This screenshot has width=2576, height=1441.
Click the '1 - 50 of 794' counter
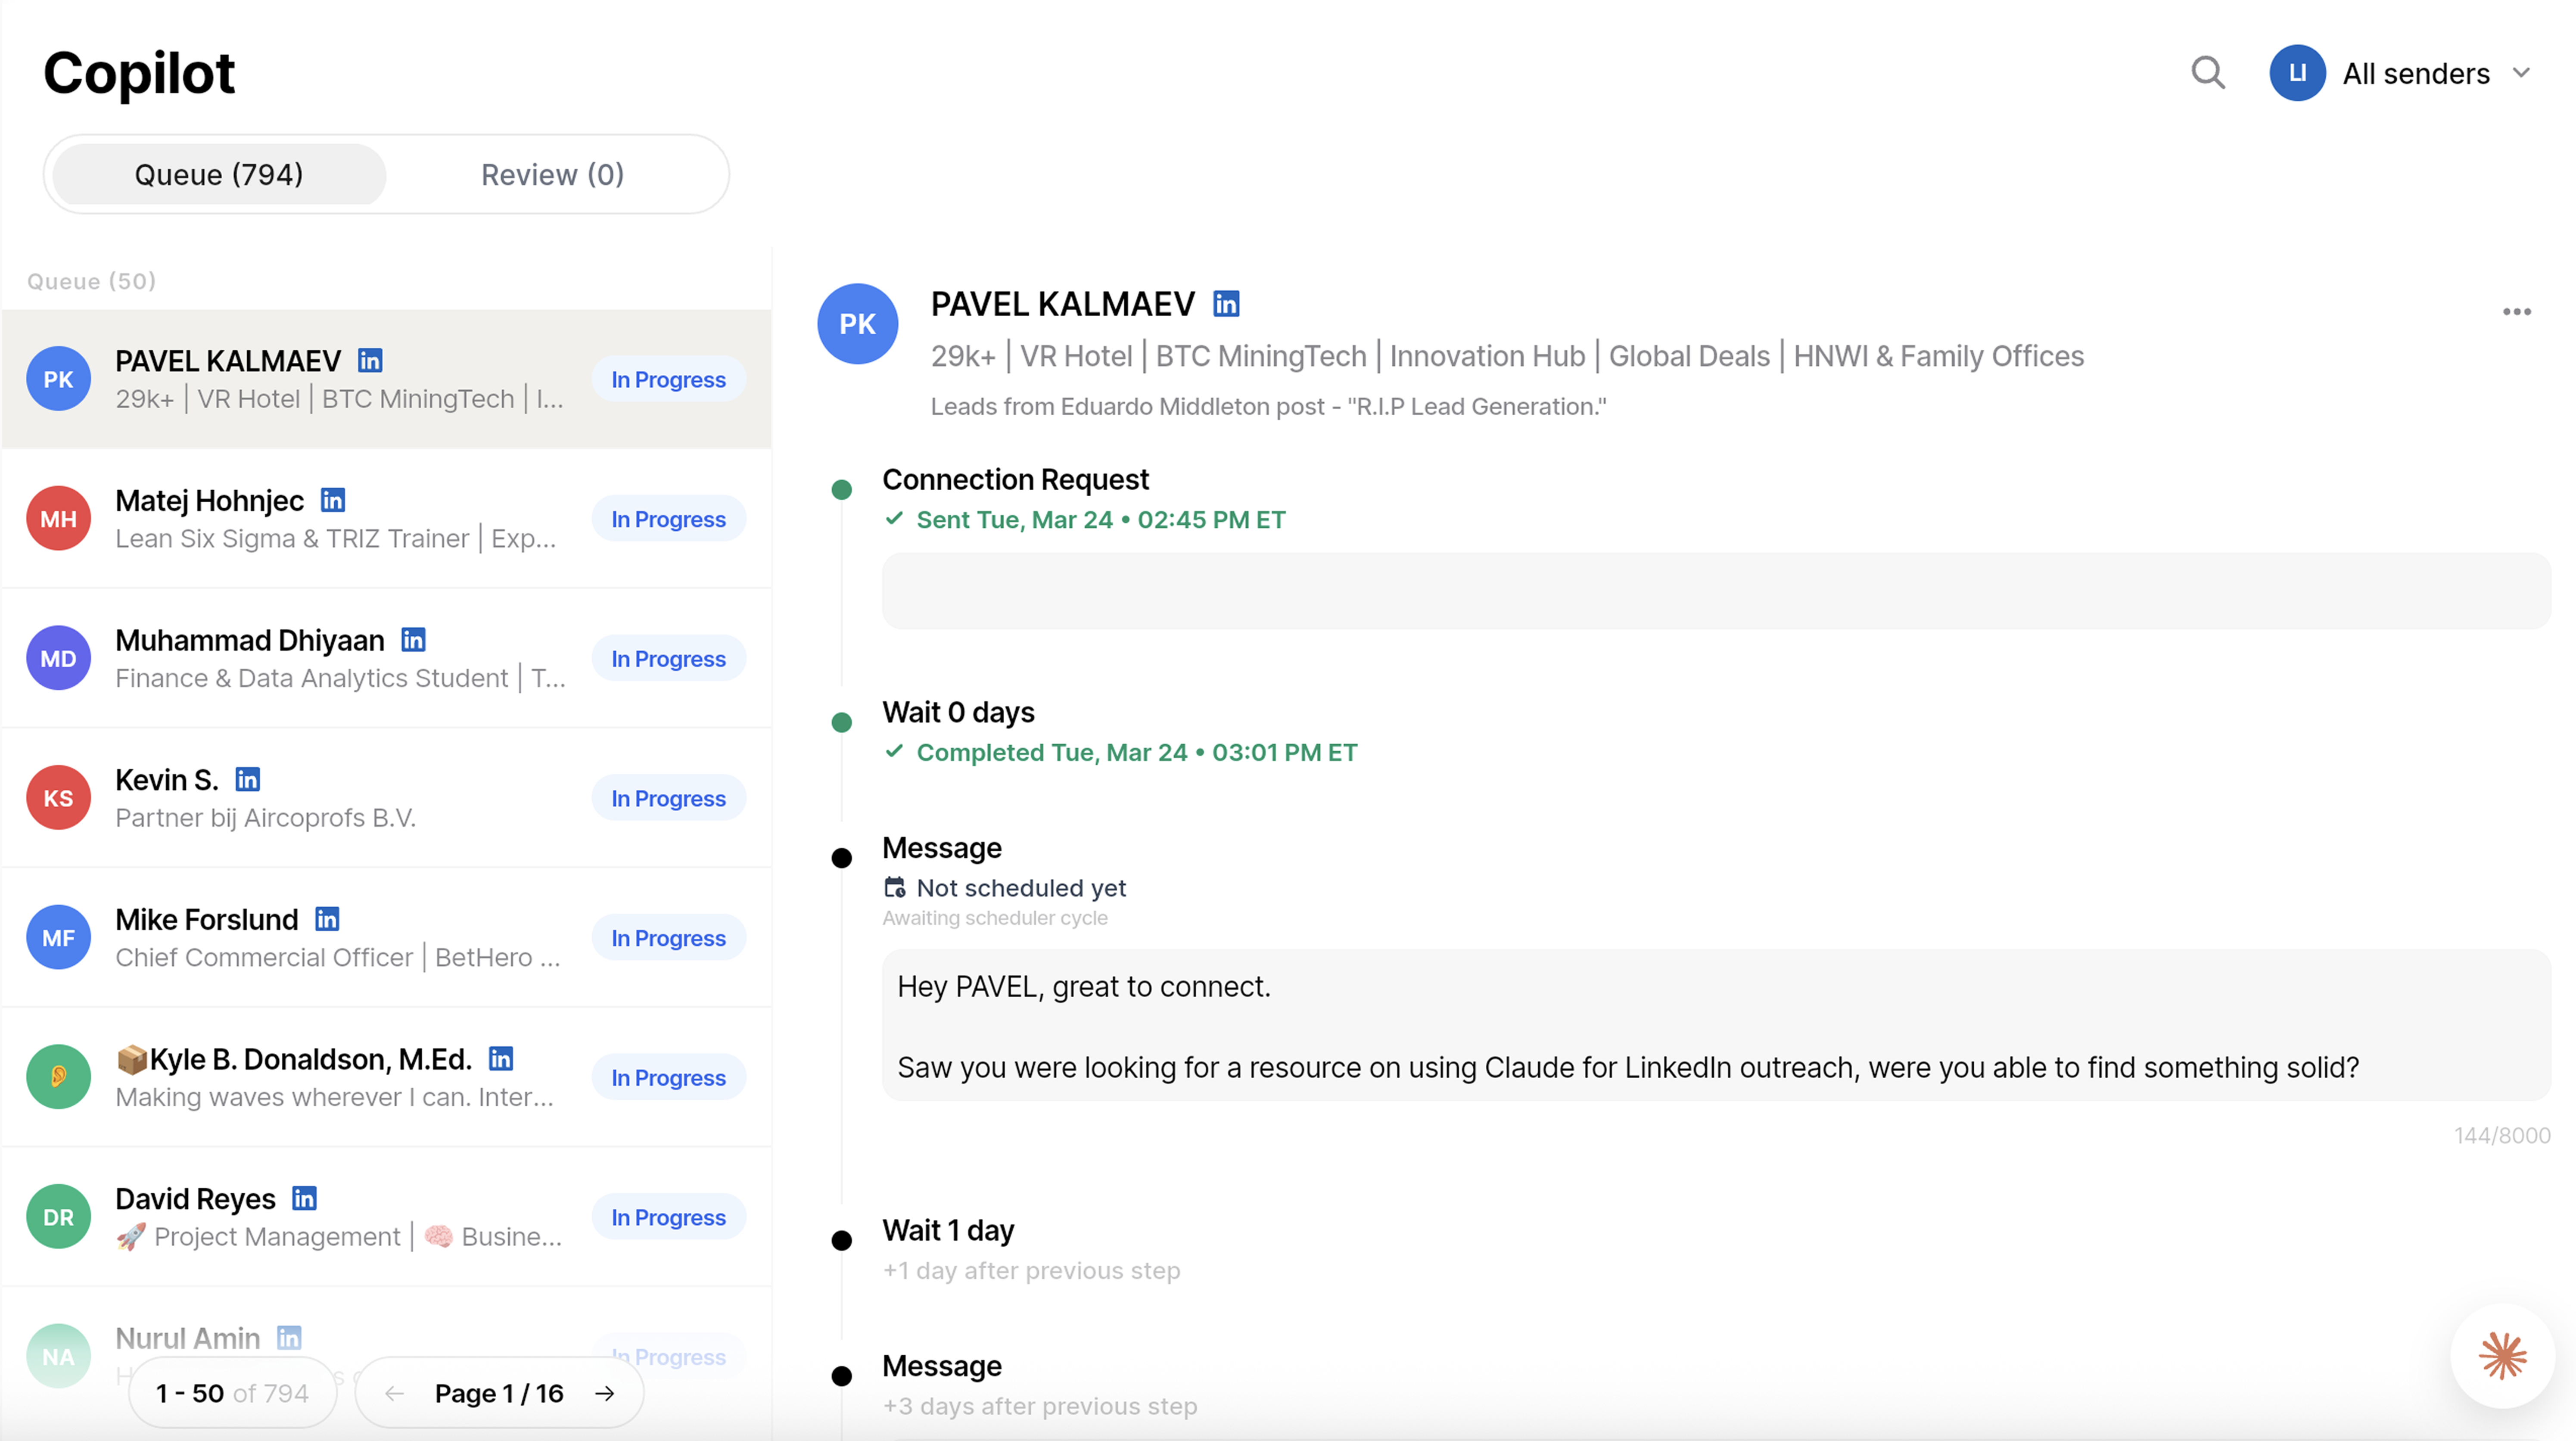click(232, 1394)
